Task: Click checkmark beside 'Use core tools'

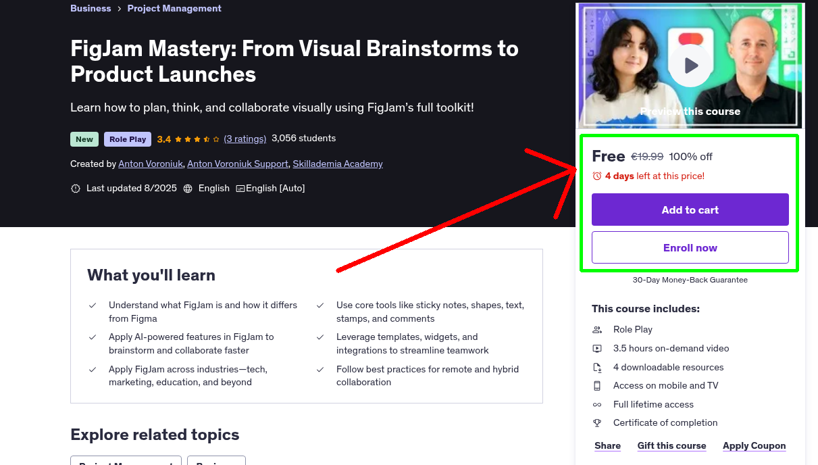Action: [320, 305]
